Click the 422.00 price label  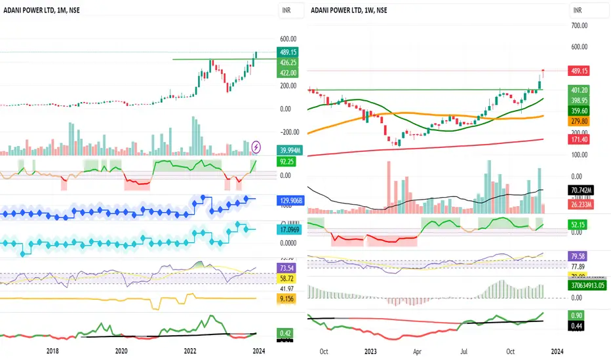click(x=288, y=73)
